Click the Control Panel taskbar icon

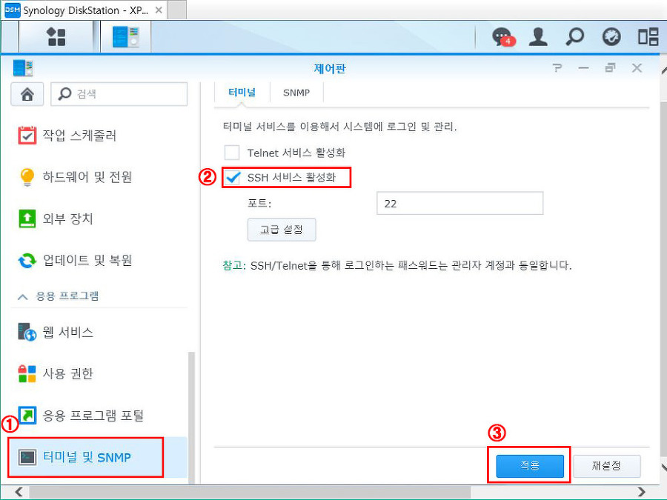point(125,36)
